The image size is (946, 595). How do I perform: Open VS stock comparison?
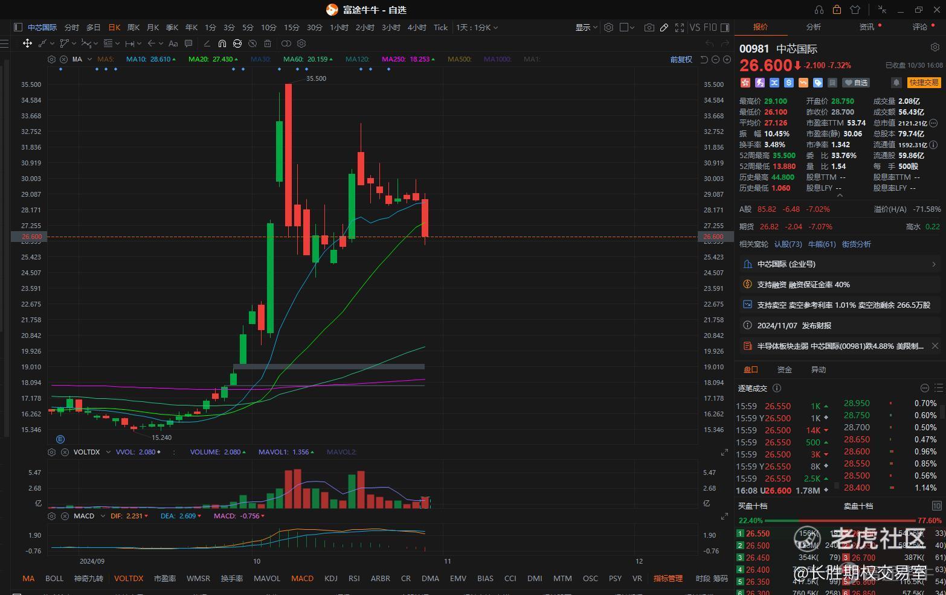pos(695,27)
